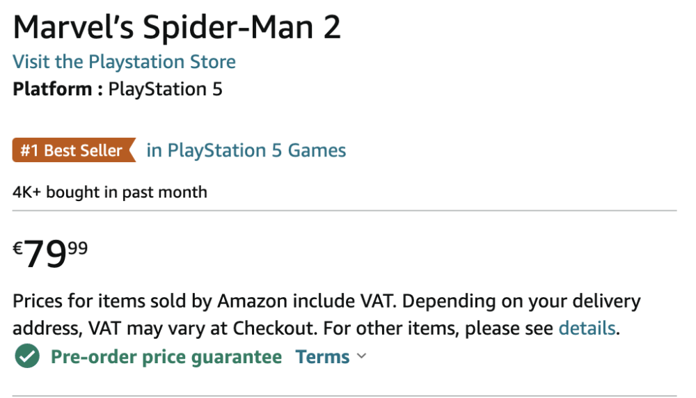Click the bold 'Platform' label
The width and height of the screenshot is (696, 398).
click(x=52, y=89)
